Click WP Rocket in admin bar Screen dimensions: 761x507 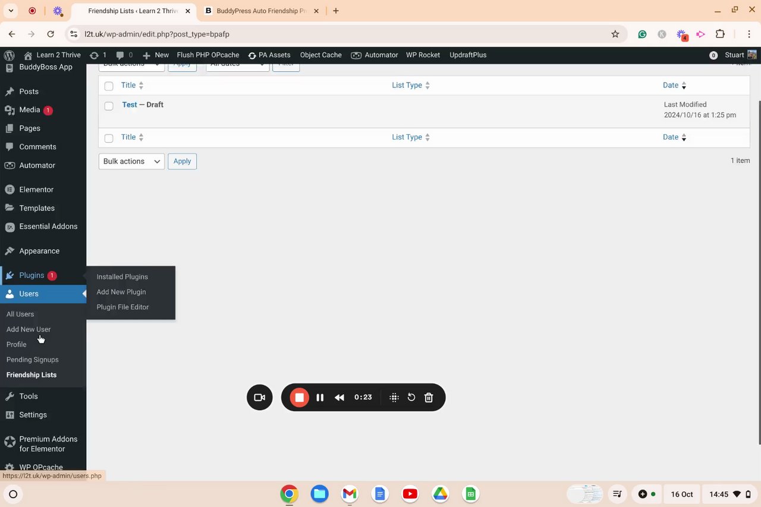[x=423, y=55]
